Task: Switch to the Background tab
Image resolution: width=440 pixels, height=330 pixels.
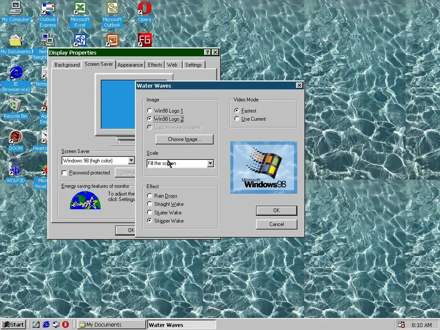Action: click(67, 65)
